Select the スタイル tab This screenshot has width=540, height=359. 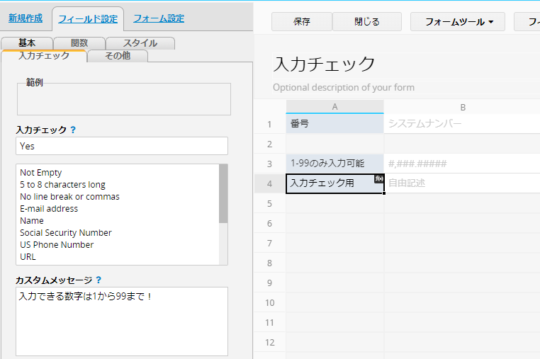coord(140,43)
